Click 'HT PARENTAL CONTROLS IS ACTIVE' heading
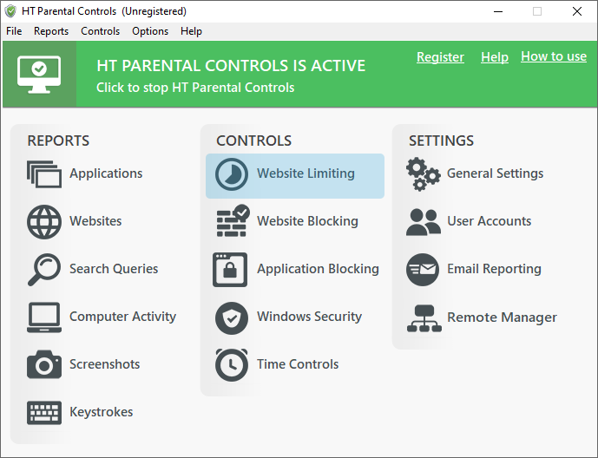The height and width of the screenshot is (458, 598). [x=231, y=66]
